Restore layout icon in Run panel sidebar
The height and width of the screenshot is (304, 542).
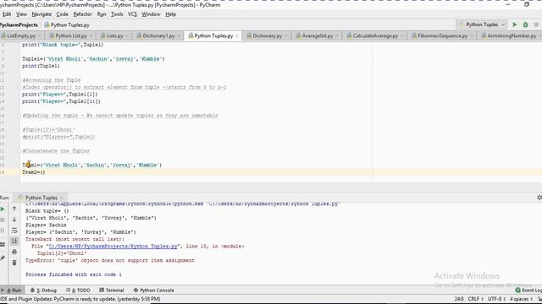tap(3, 245)
